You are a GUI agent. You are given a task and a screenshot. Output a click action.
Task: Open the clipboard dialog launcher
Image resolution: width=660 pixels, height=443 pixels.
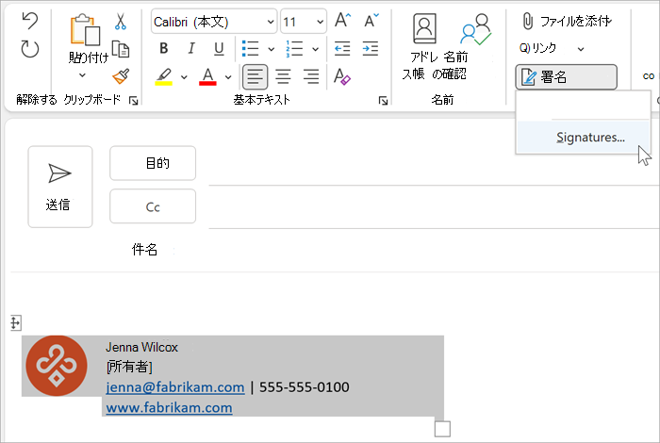134,100
